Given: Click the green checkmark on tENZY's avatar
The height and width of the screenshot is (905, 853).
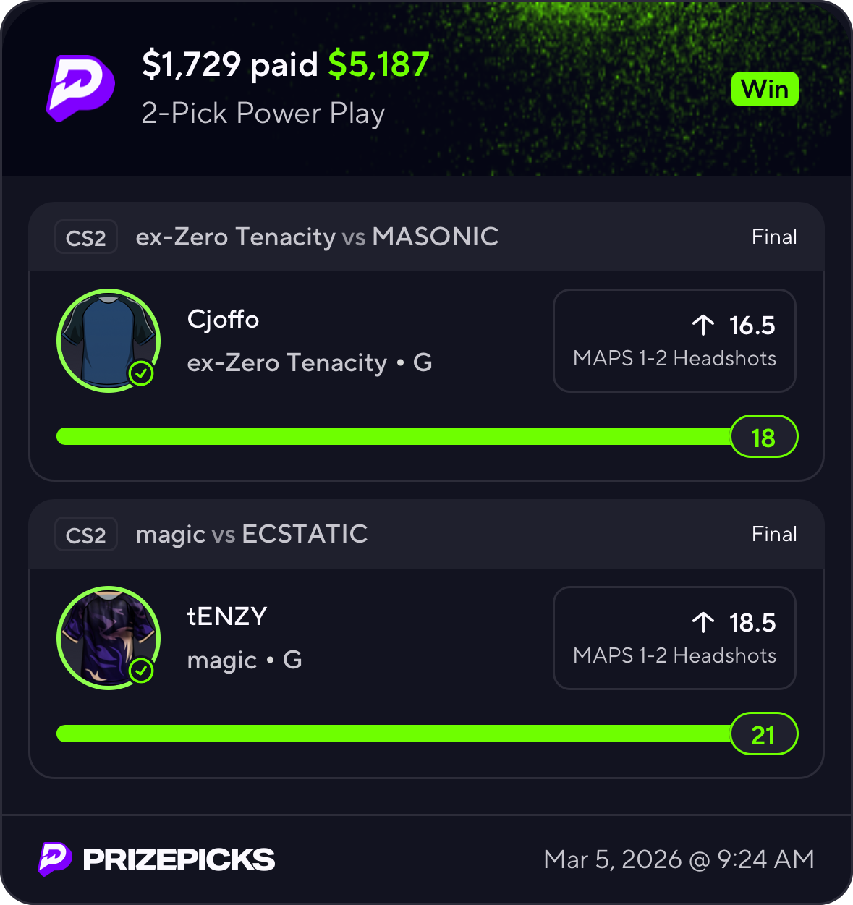Looking at the screenshot, I should [x=141, y=671].
